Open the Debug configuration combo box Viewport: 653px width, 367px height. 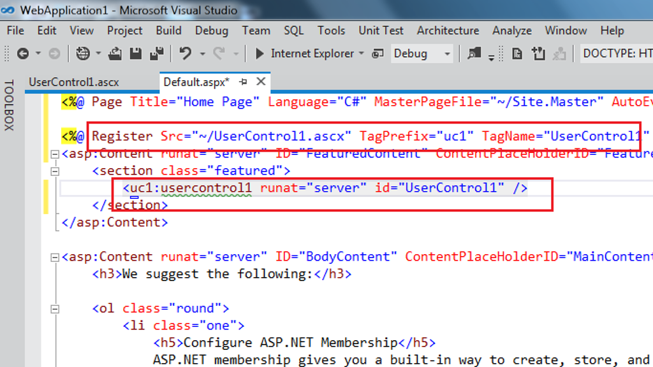tap(422, 54)
